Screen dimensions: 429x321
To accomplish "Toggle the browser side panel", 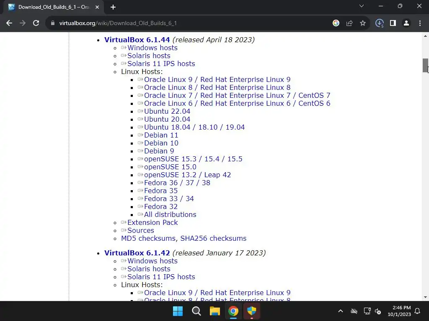I will click(393, 23).
